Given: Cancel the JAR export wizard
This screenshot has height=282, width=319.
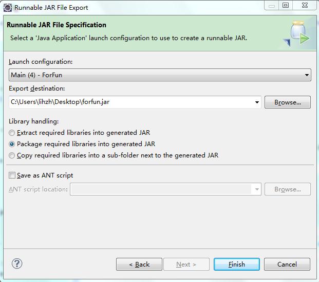Looking at the screenshot, I should pos(287,265).
